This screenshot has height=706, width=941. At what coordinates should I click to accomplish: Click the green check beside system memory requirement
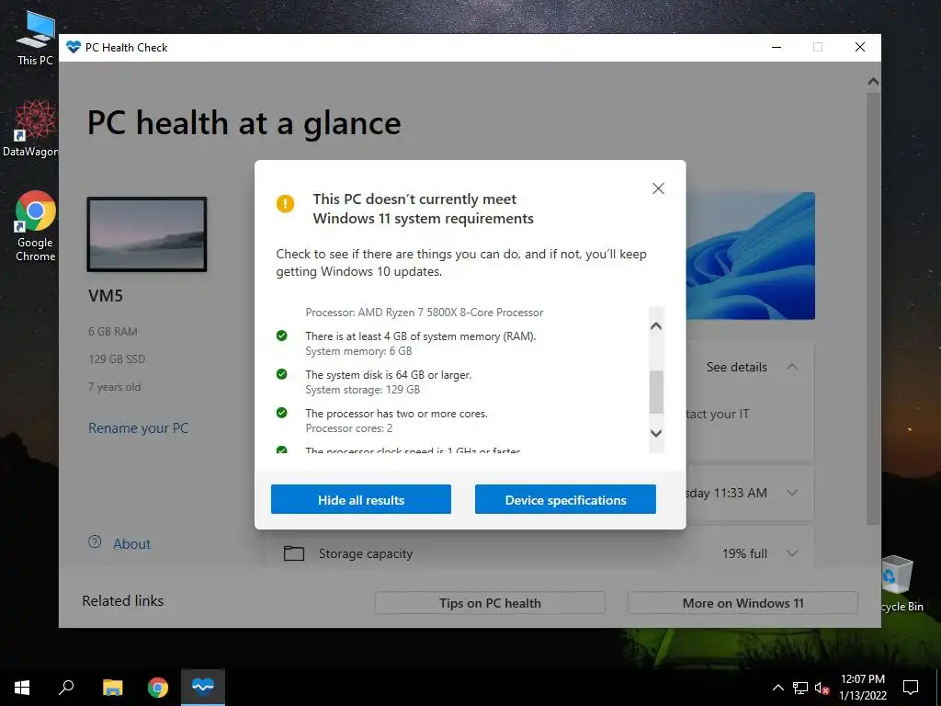tap(281, 336)
